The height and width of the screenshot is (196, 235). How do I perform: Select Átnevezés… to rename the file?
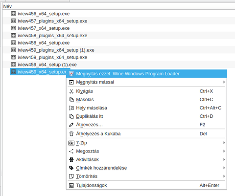pyautogui.click(x=146, y=125)
